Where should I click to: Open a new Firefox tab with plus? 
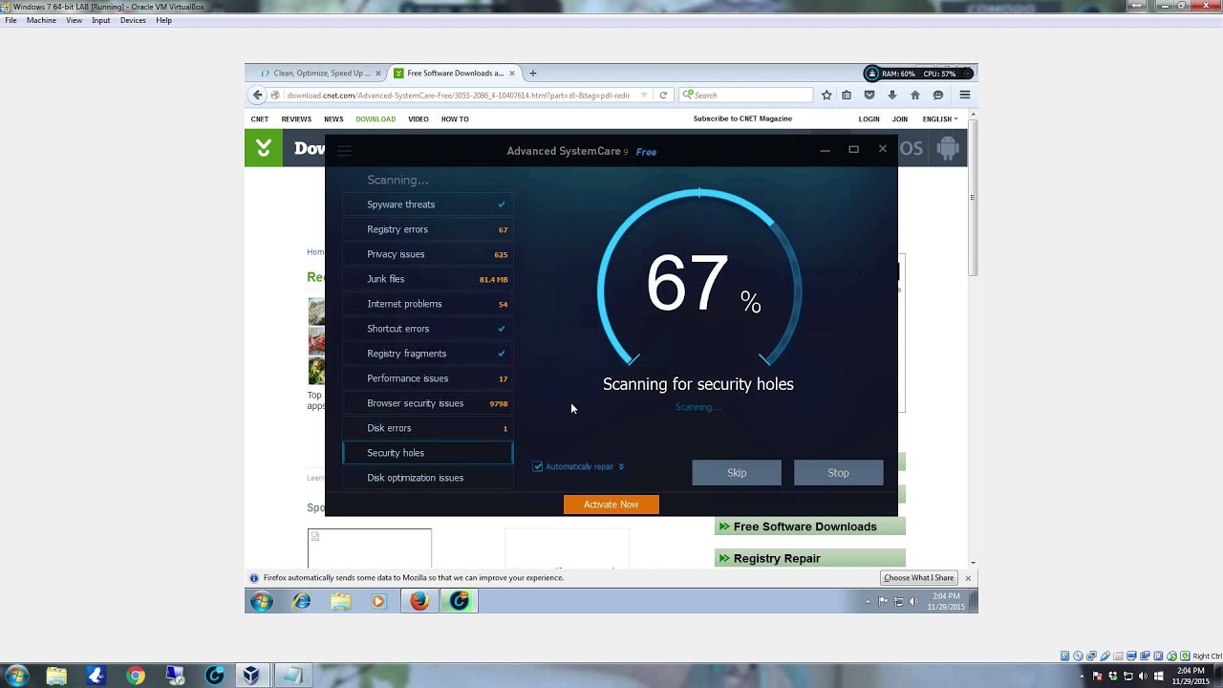[533, 73]
